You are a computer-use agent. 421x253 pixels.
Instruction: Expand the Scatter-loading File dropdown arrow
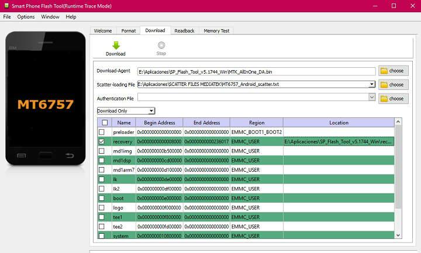[x=372, y=84]
